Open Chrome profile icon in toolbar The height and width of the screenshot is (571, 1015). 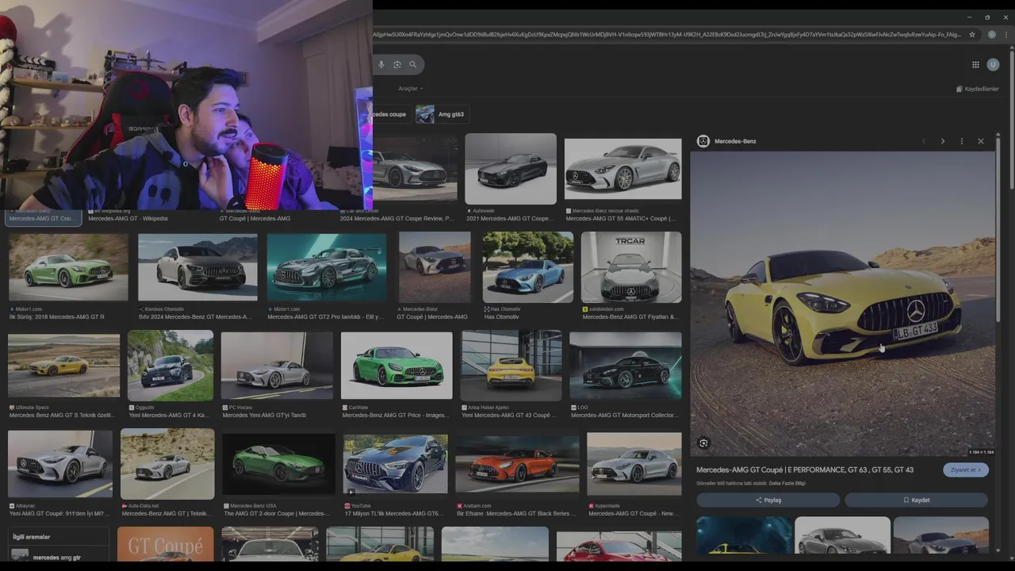pos(992,34)
